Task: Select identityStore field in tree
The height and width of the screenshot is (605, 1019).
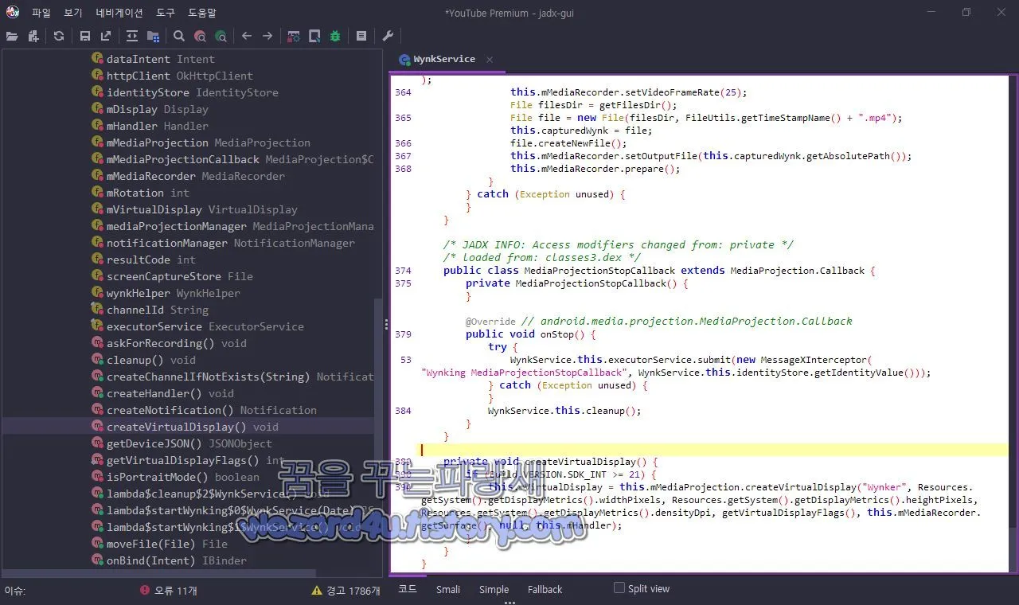Action: pyautogui.click(x=185, y=92)
